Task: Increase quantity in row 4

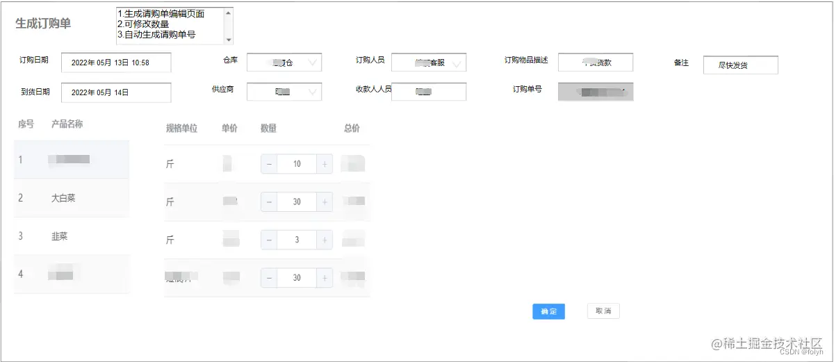Action: [325, 277]
